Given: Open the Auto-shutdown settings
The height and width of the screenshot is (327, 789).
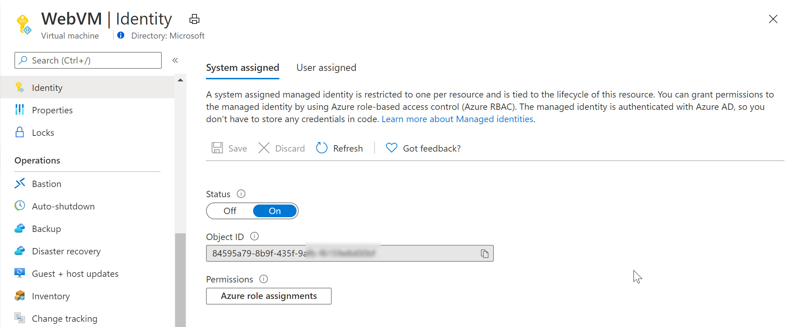Looking at the screenshot, I should 63,206.
